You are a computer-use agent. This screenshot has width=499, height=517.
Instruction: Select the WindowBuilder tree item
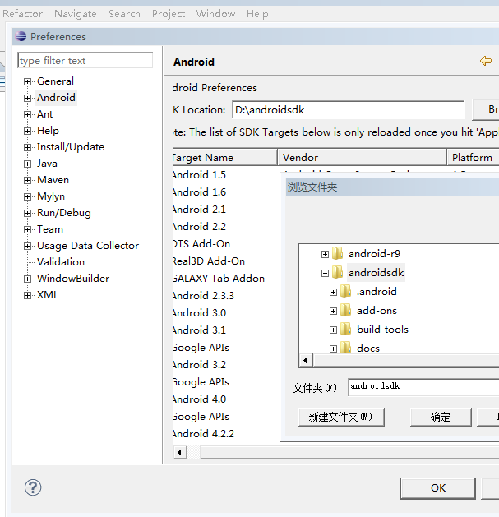click(73, 279)
